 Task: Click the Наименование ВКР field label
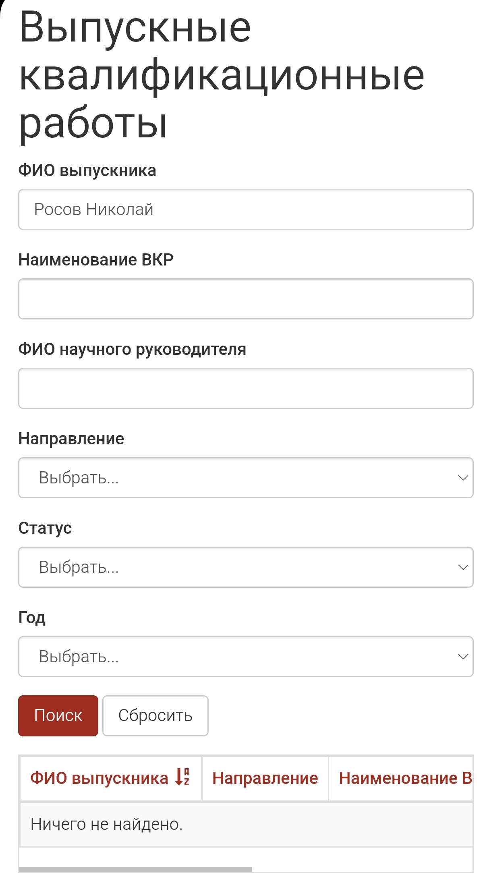click(x=96, y=260)
